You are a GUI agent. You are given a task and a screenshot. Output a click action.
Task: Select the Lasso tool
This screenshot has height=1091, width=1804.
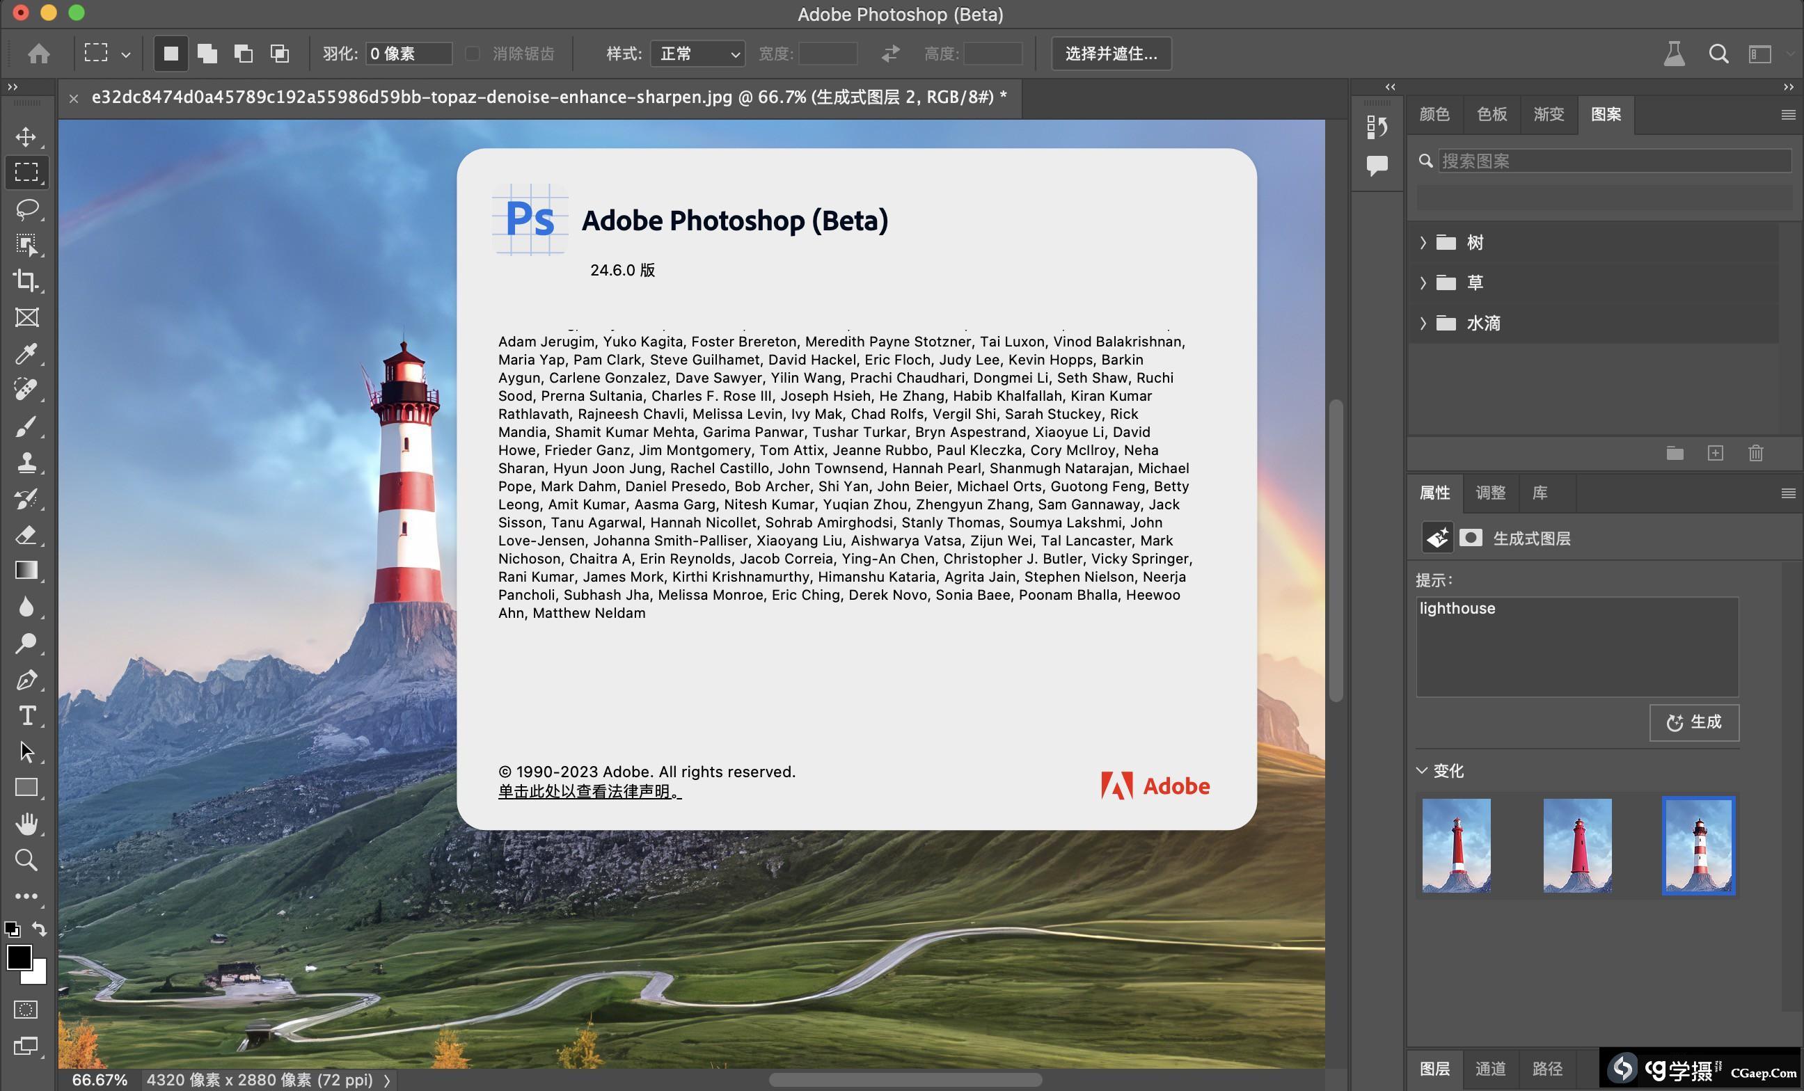(26, 209)
